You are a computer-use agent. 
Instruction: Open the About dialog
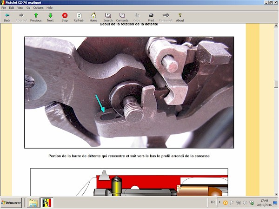(180, 17)
